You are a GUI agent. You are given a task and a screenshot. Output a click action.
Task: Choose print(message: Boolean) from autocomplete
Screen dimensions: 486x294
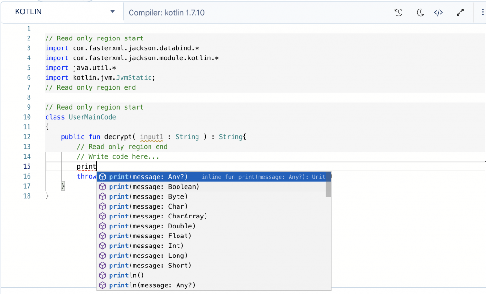coord(154,187)
